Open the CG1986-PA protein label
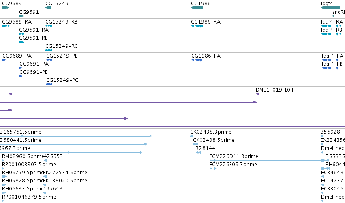This screenshot has width=345, height=203. 206,56
